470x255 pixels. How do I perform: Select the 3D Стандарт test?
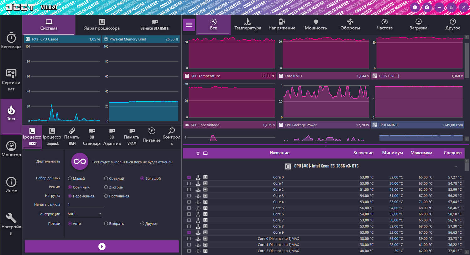pos(92,137)
